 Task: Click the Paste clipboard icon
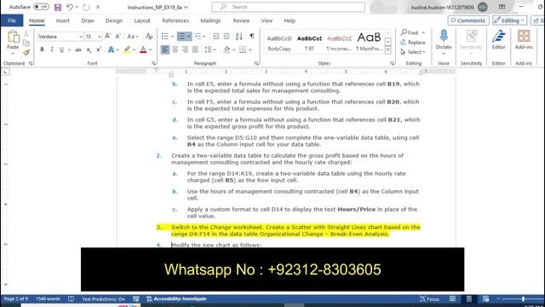pos(14,37)
